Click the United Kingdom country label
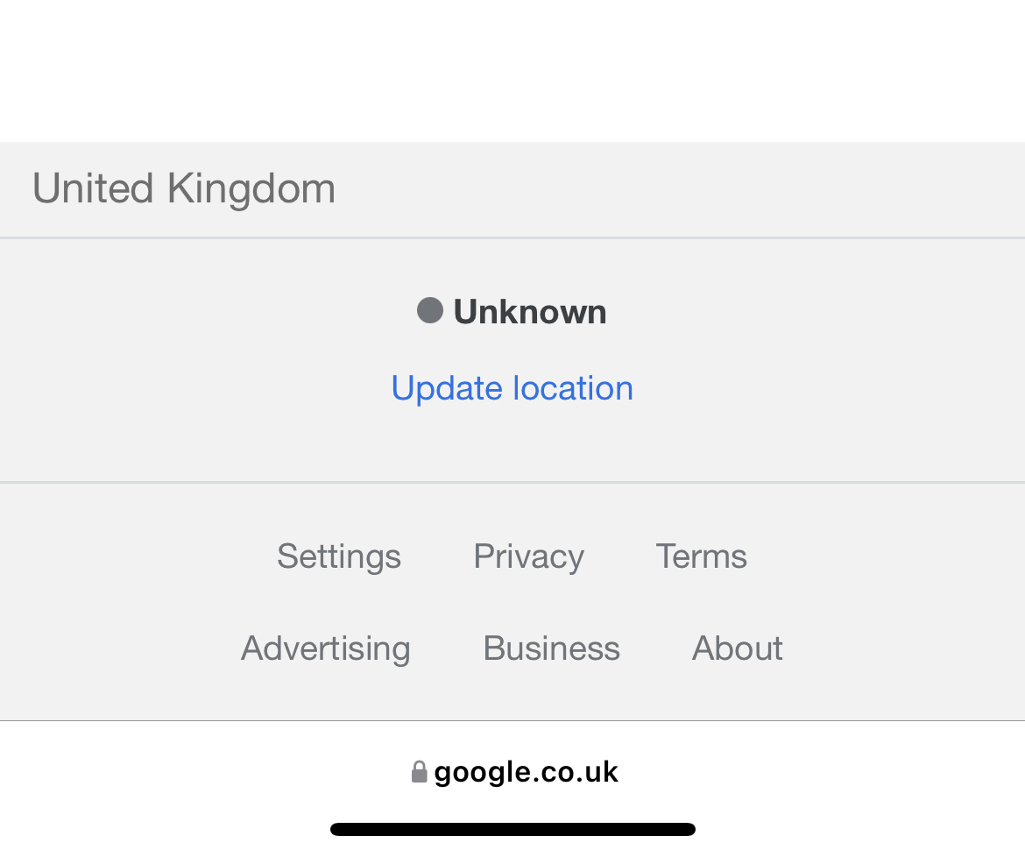This screenshot has height=857, width=1025. point(184,188)
